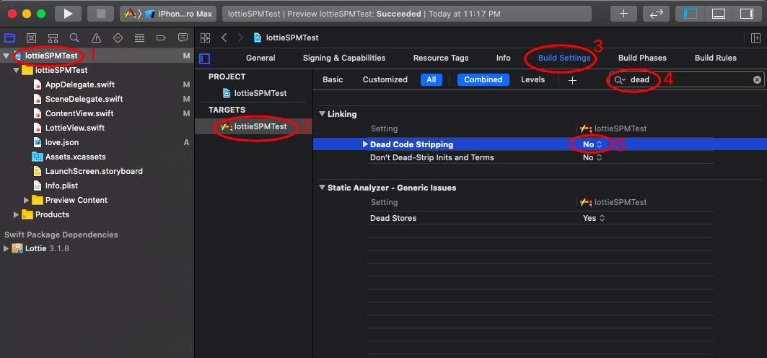Screen dimensions: 767x358
Task: Open the Issue navigator warning icon
Action: point(97,38)
